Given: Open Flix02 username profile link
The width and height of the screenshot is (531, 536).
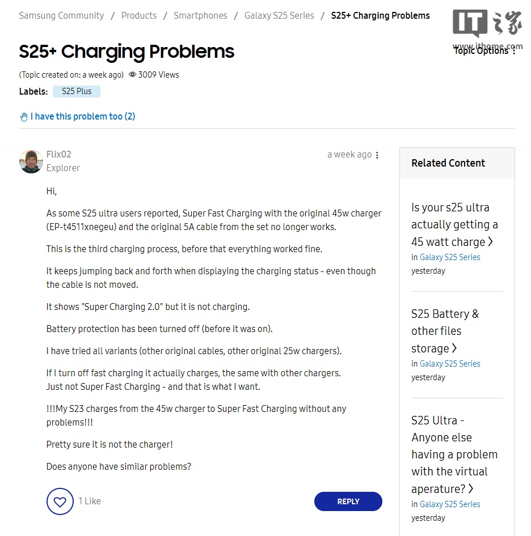Looking at the screenshot, I should [x=59, y=155].
